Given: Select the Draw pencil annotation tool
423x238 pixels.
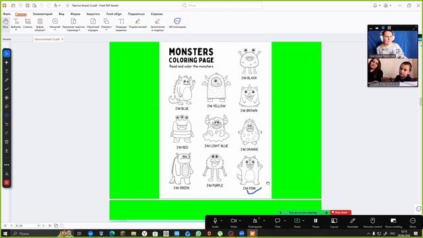Looking at the screenshot, I should [x=7, y=80].
